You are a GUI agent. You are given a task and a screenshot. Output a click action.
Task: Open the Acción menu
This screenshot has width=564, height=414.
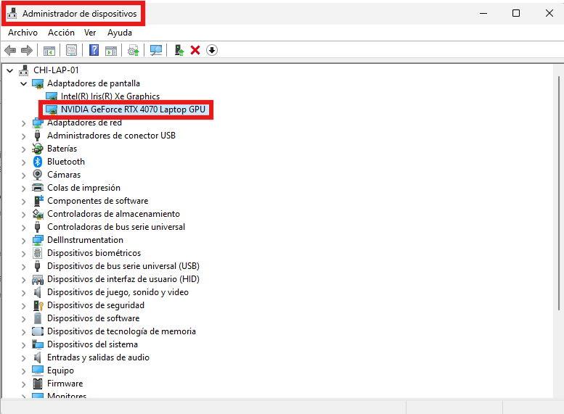61,33
